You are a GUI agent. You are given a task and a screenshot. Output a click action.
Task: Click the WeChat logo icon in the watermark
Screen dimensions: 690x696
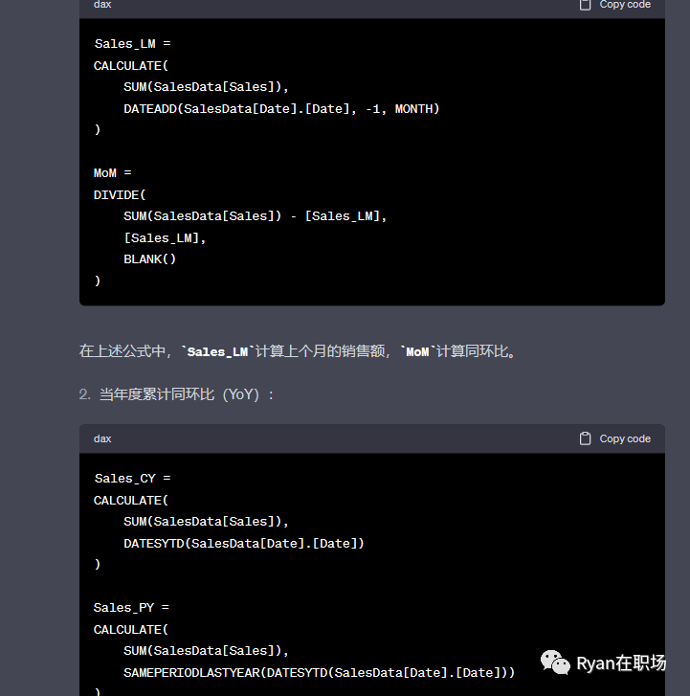click(x=554, y=662)
